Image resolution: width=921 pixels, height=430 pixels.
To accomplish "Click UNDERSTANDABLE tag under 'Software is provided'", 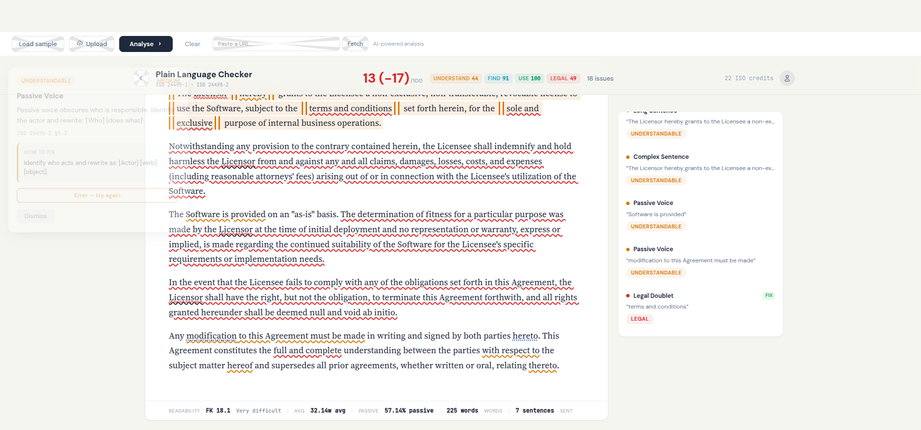I will [x=656, y=226].
